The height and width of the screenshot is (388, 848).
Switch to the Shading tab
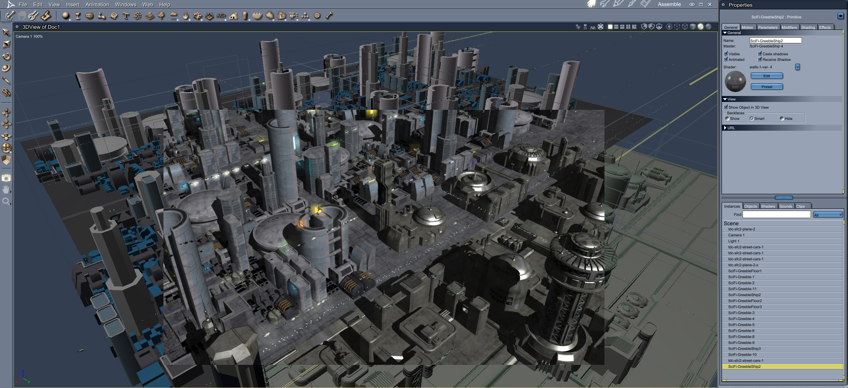[808, 27]
